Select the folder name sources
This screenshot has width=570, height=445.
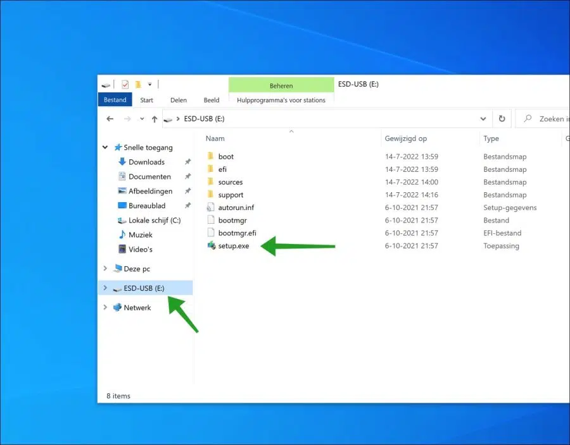[230, 182]
